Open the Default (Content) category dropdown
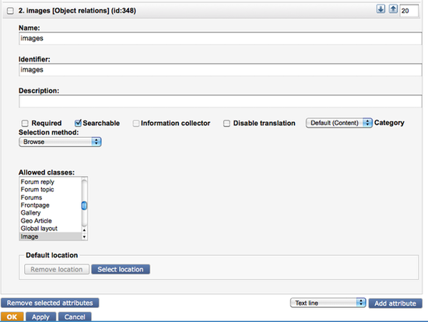The height and width of the screenshot is (322, 428). pos(339,123)
